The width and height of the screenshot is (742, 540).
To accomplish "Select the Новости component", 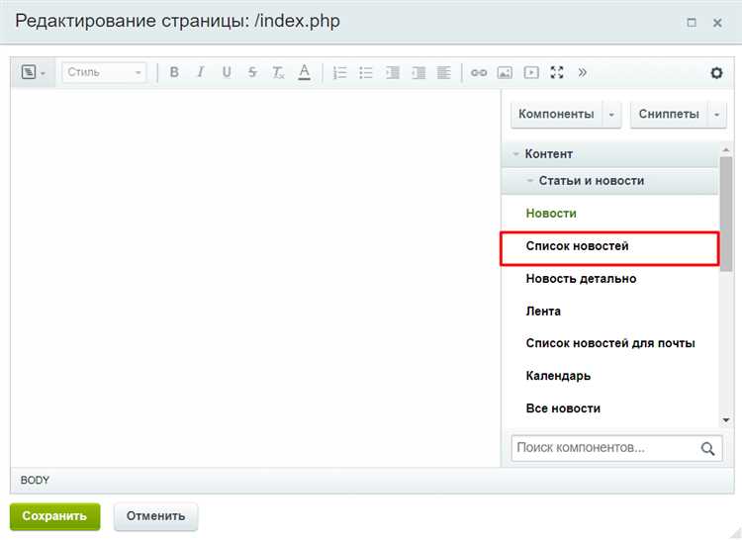I will [551, 214].
